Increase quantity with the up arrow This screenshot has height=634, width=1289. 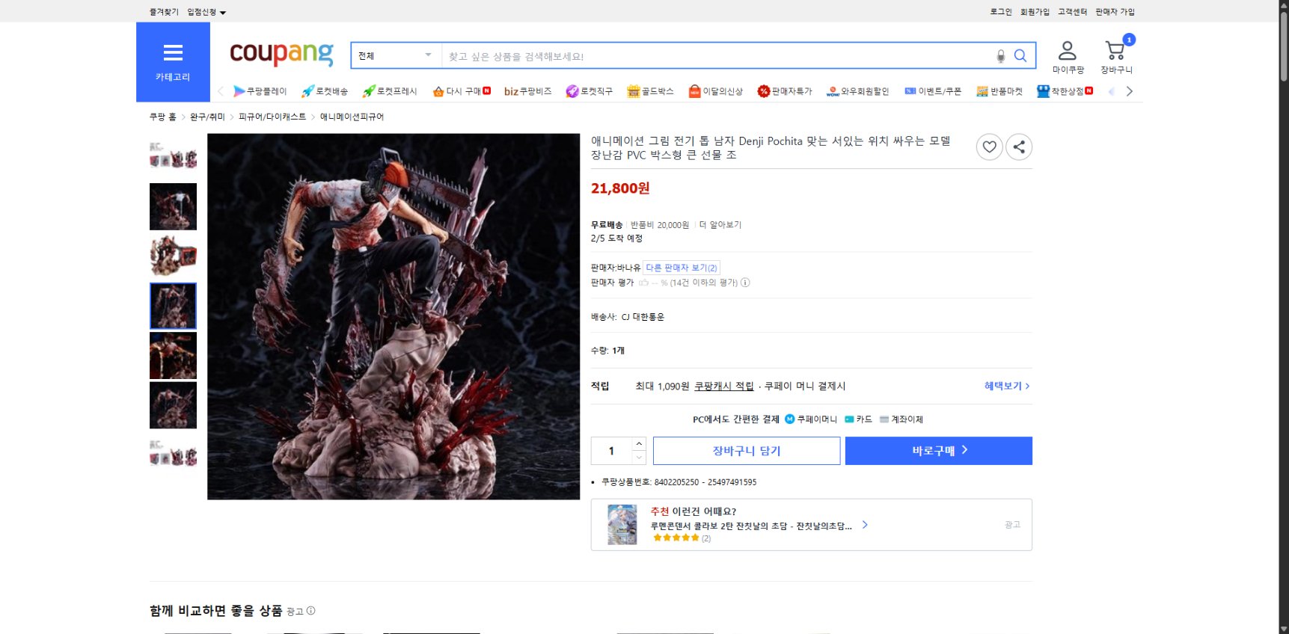point(639,443)
